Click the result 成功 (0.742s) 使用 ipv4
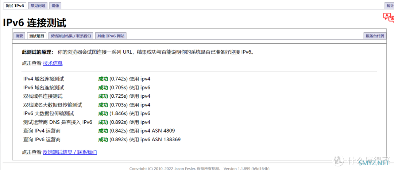Viewport: 394px width, 170px height. click(124, 79)
